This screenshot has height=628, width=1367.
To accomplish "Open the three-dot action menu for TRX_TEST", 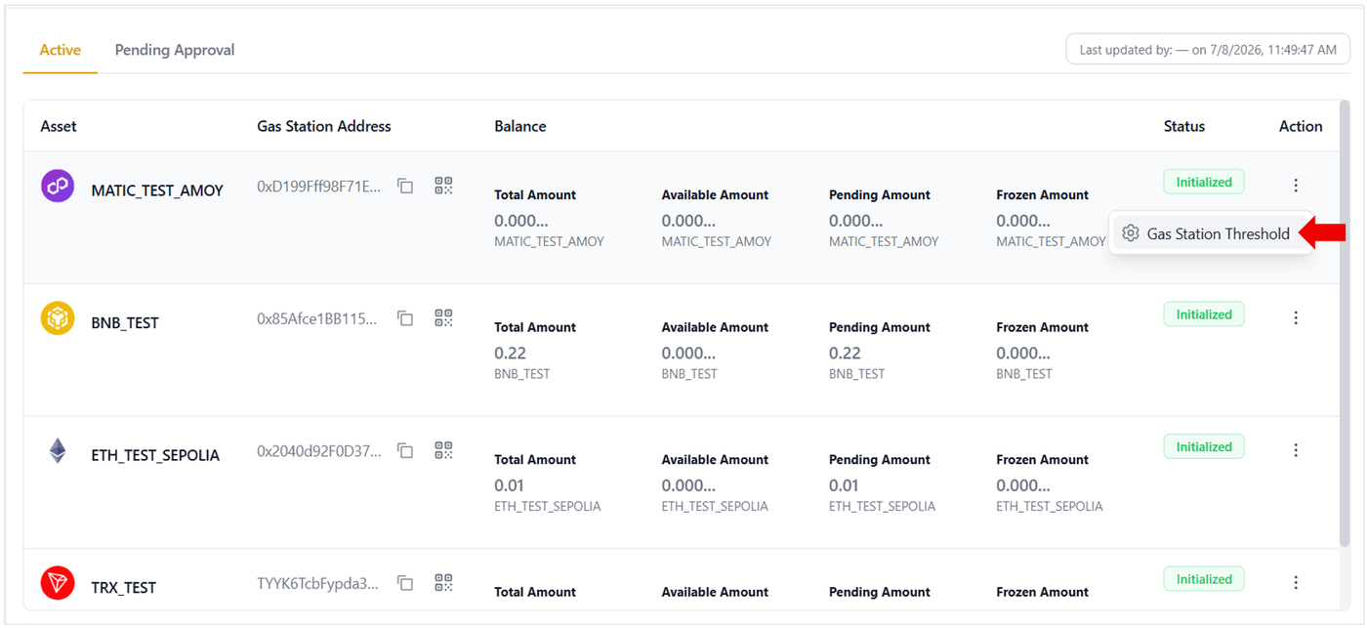I will point(1296,582).
